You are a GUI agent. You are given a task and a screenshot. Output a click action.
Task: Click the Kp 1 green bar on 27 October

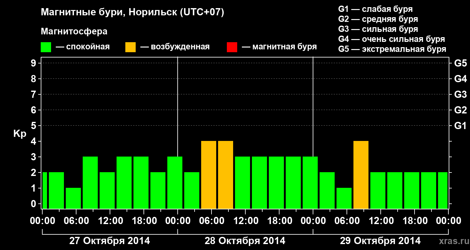[x=73, y=198]
